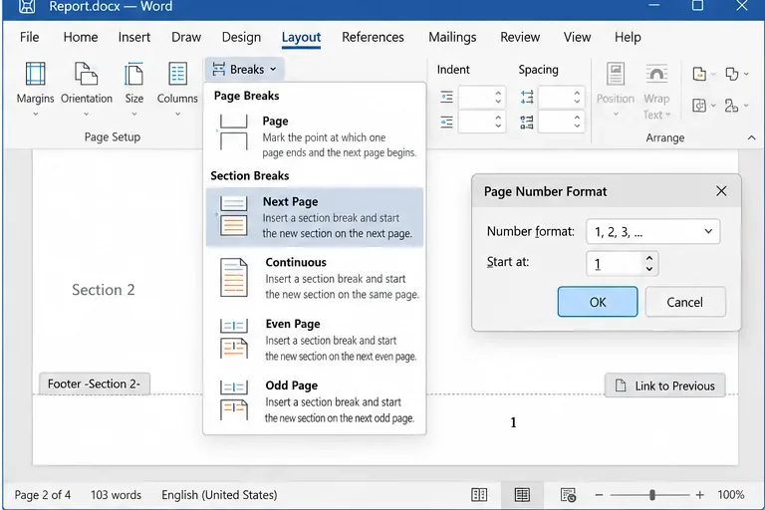Click the zoom out minus button
The image size is (765, 510).
pyautogui.click(x=599, y=495)
